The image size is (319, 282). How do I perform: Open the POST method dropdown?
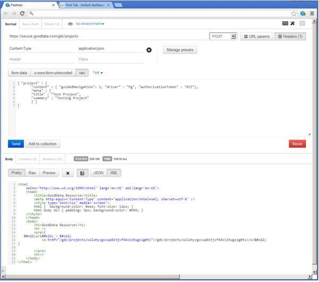tap(223, 36)
